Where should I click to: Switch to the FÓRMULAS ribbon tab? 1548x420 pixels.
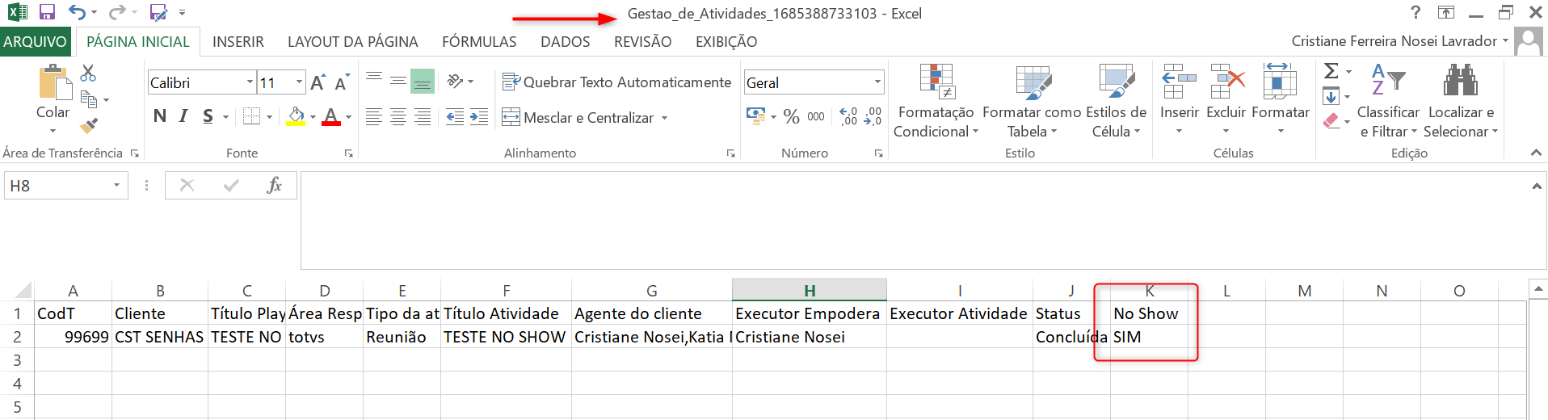pyautogui.click(x=479, y=41)
